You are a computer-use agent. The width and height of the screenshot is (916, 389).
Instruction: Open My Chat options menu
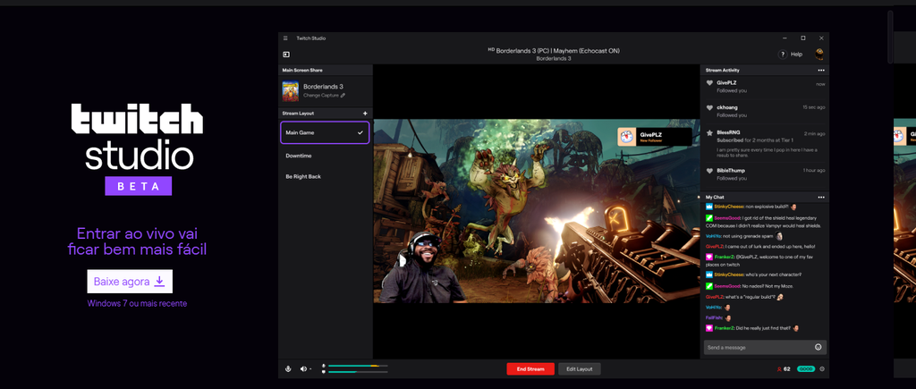tap(821, 198)
